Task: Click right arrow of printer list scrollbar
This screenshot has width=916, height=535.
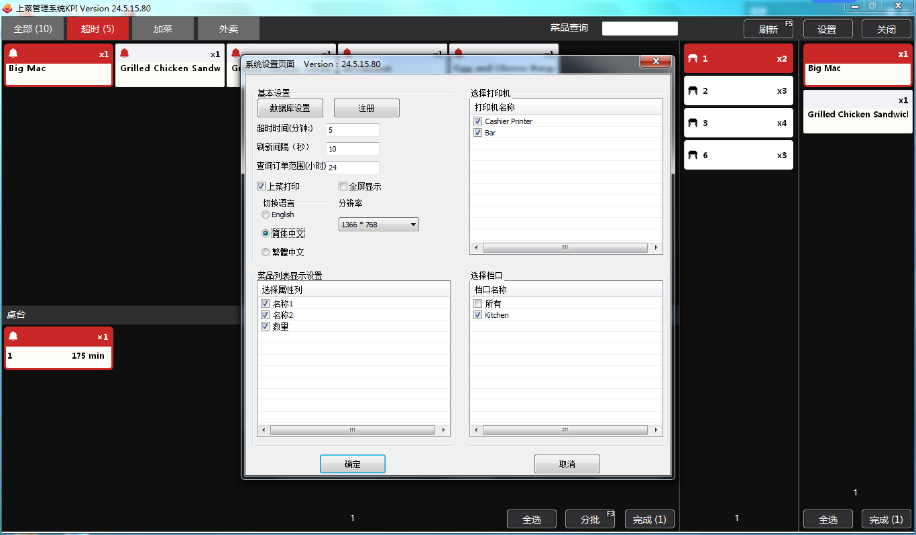Action: 656,248
